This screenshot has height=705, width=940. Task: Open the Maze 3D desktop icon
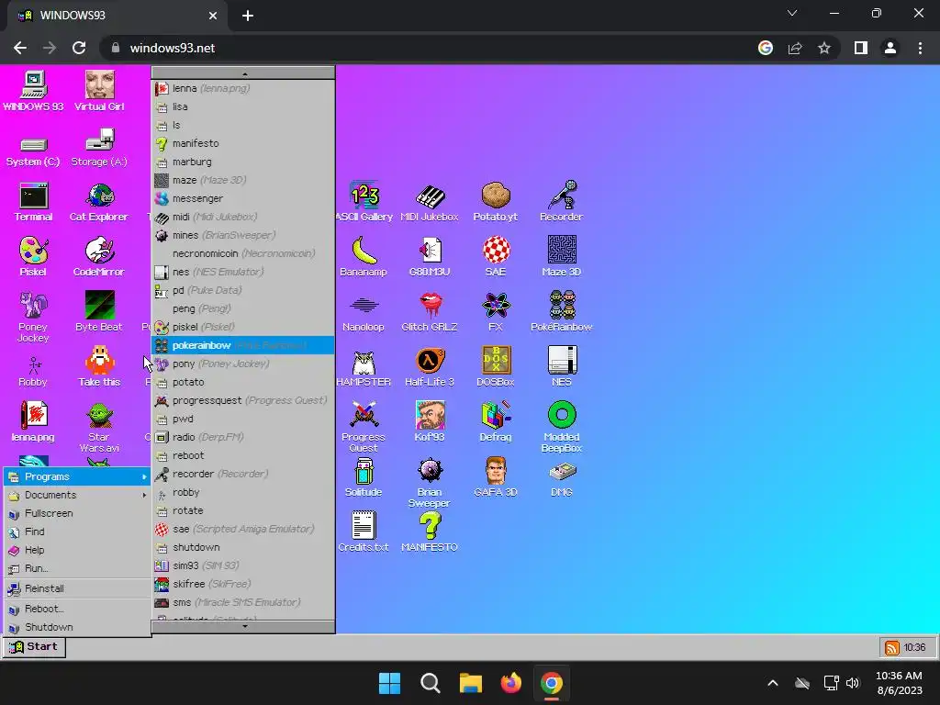coord(562,257)
